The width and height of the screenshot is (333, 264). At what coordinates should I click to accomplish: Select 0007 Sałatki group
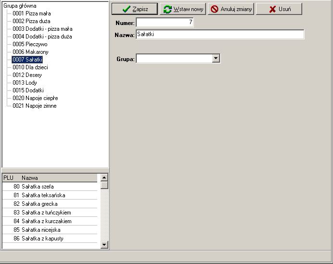point(27,60)
